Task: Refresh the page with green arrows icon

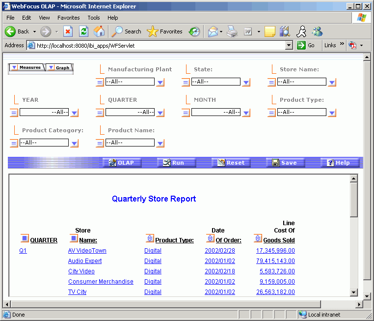Action: tap(83, 31)
